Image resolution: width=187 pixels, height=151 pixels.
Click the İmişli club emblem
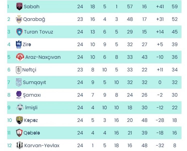[x=20, y=108]
